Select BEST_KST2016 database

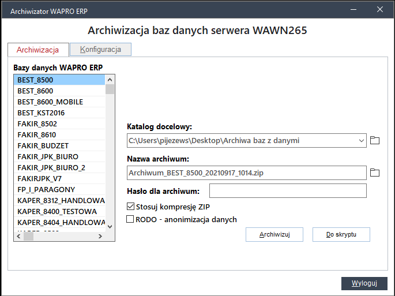59,113
